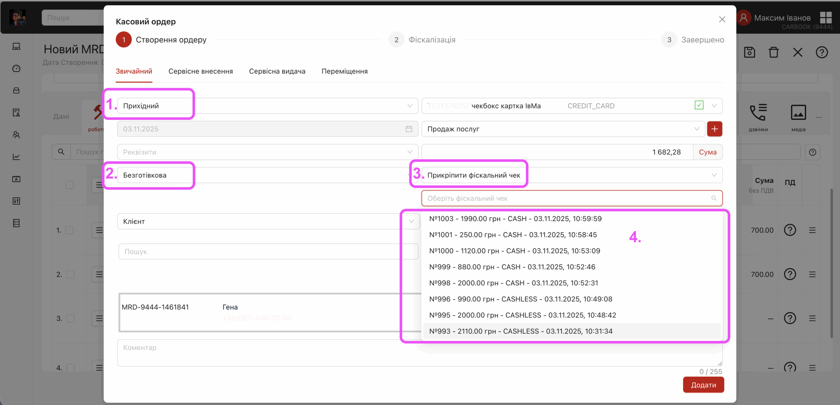
Task: Click the Додати button
Action: [703, 385]
